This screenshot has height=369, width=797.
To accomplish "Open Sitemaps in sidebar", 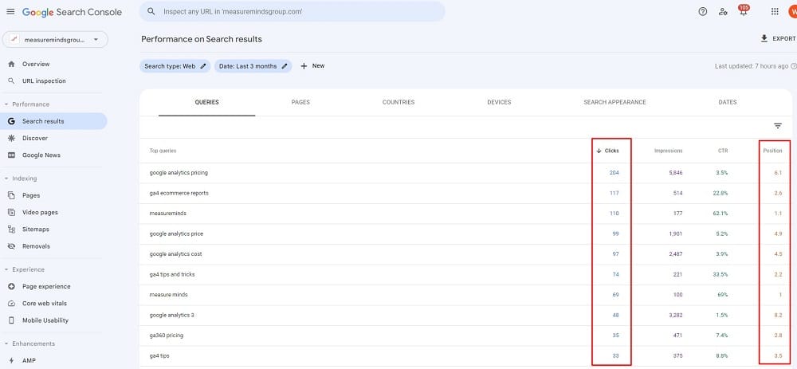I will pos(36,230).
